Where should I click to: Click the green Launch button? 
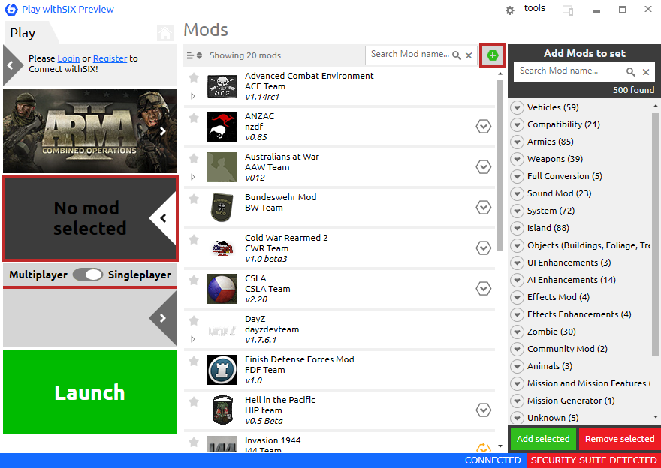[90, 392]
